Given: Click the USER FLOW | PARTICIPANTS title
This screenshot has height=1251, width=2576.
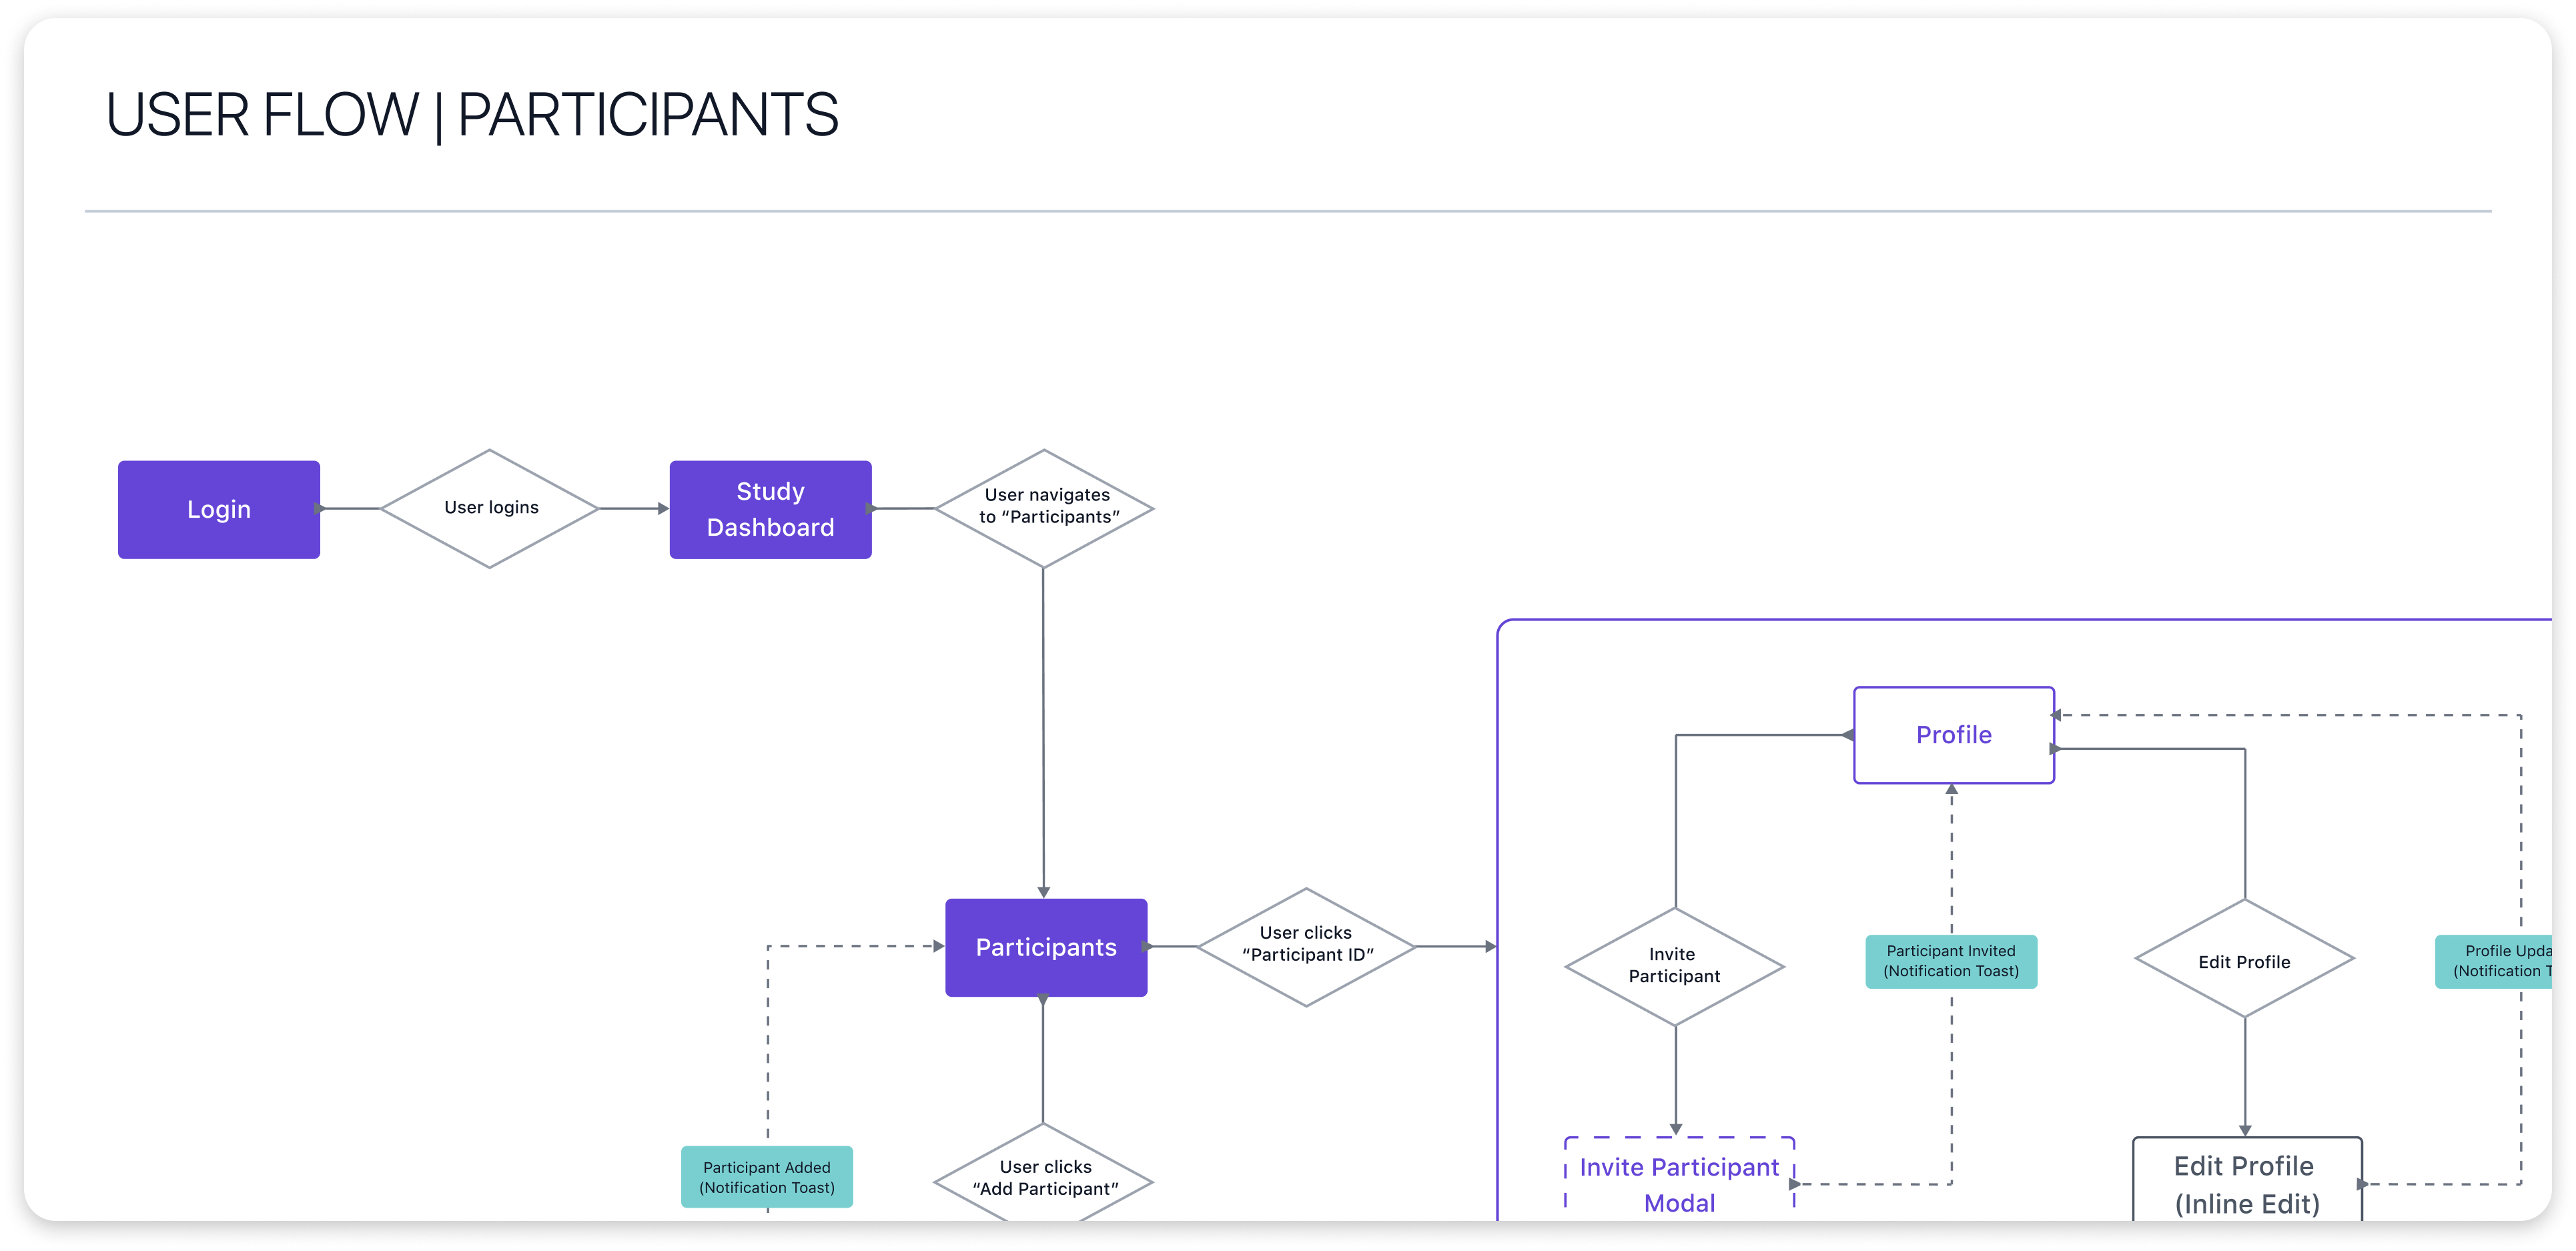Looking at the screenshot, I should [x=472, y=115].
